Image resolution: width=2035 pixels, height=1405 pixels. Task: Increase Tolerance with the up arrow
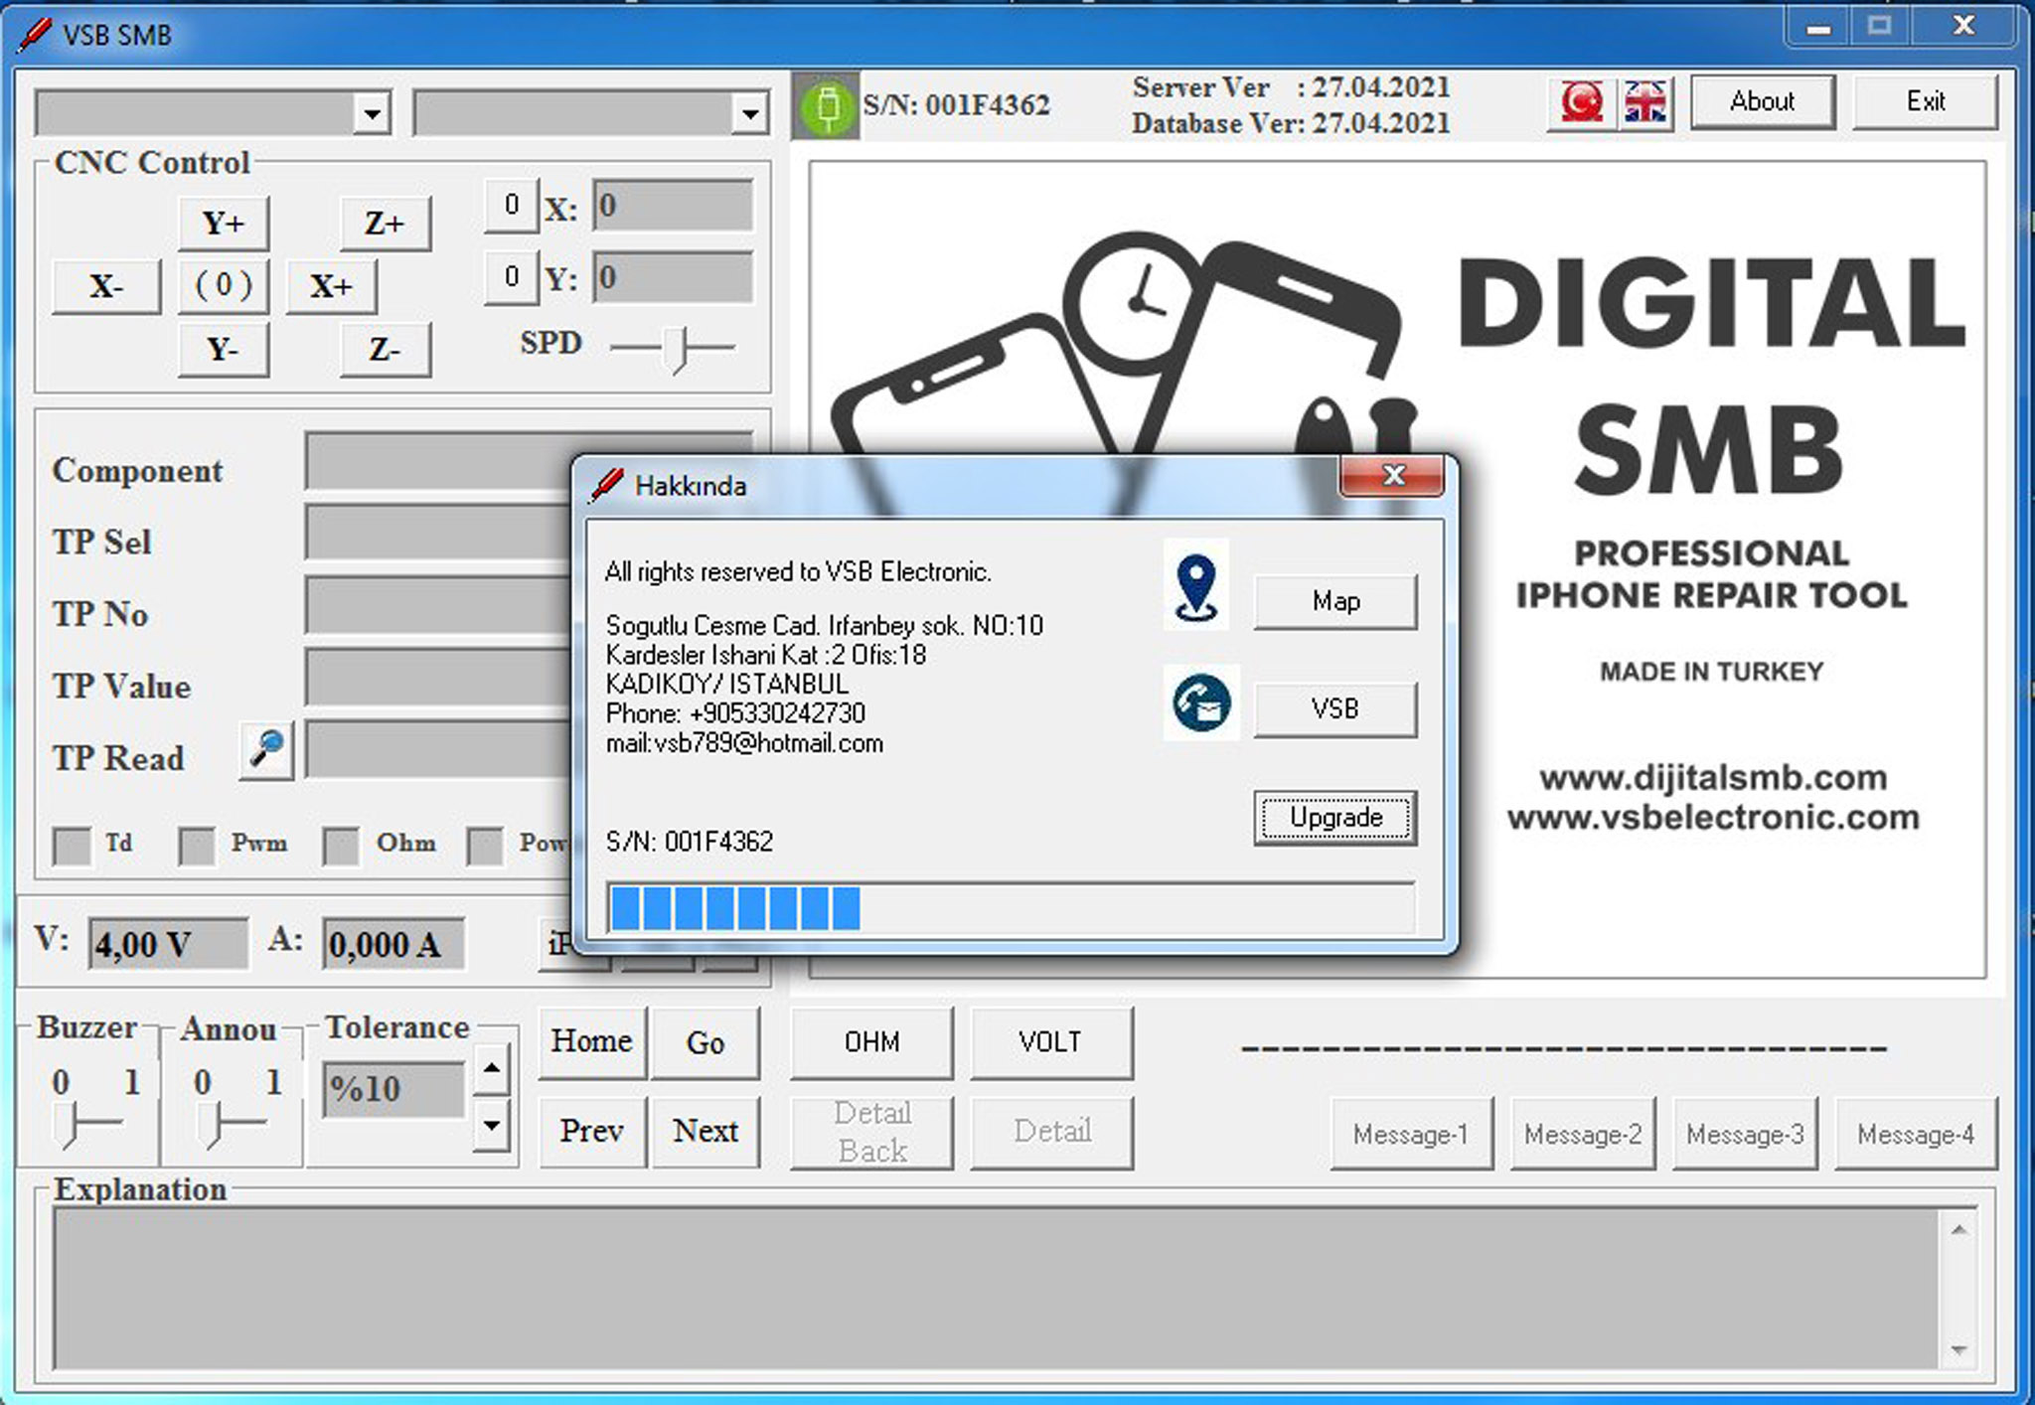pyautogui.click(x=491, y=1069)
